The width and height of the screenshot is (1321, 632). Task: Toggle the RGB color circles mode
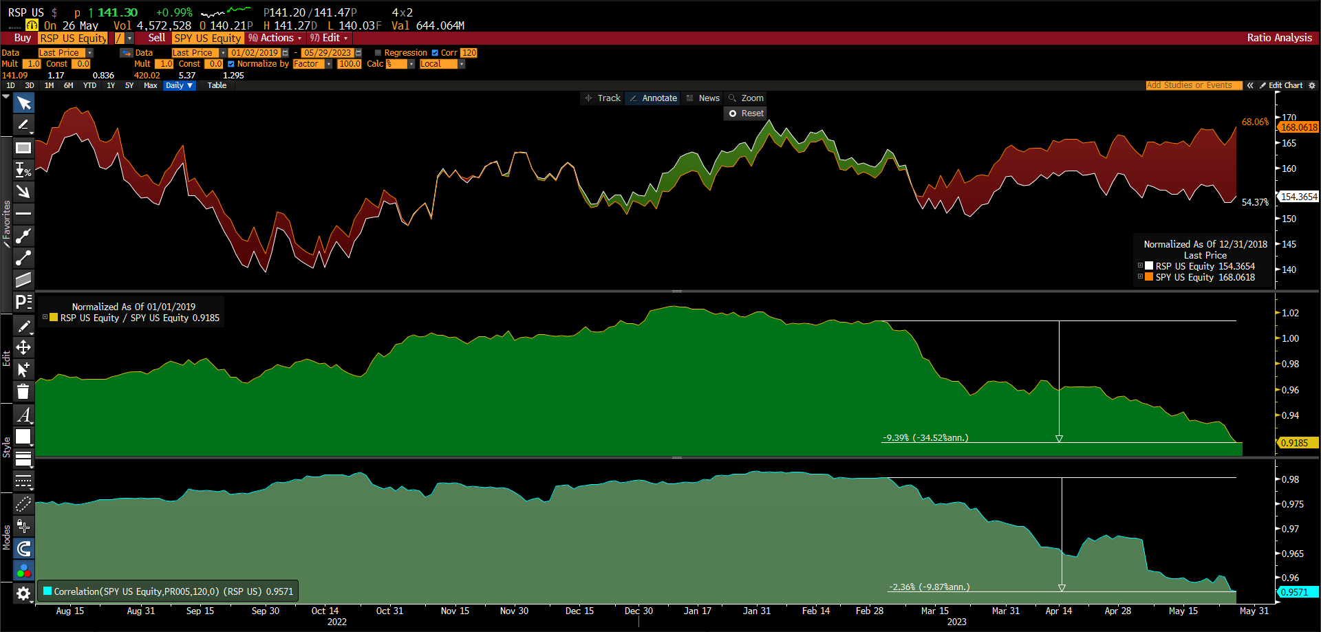[x=23, y=571]
